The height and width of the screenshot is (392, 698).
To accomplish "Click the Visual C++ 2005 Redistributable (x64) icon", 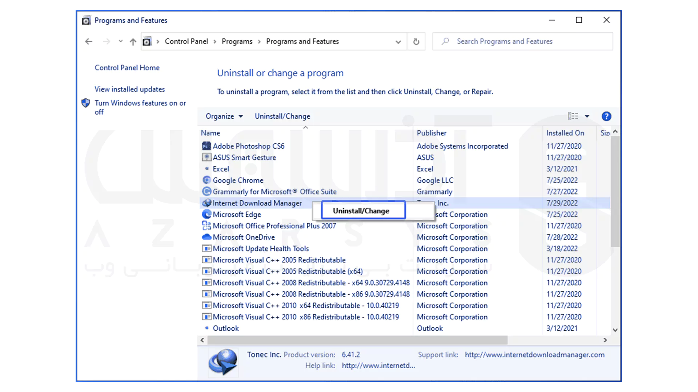I will (x=206, y=271).
